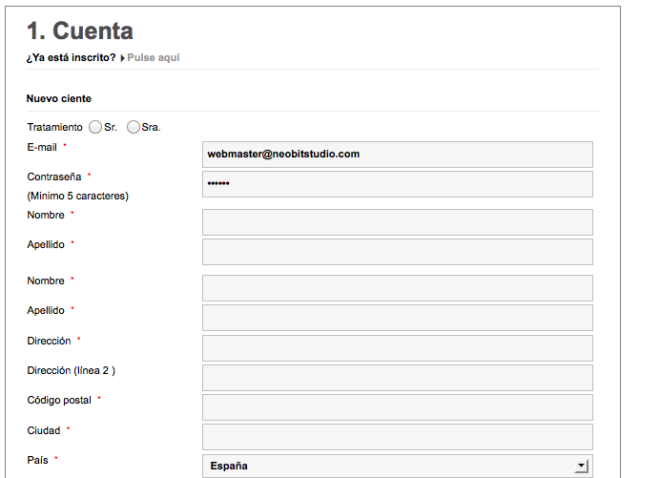Focus the second Nombre input field
The height and width of the screenshot is (478, 660).
pyautogui.click(x=397, y=288)
